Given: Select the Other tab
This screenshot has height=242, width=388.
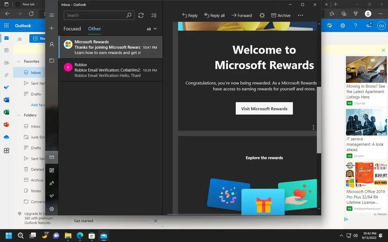Looking at the screenshot, I should 94,29.
